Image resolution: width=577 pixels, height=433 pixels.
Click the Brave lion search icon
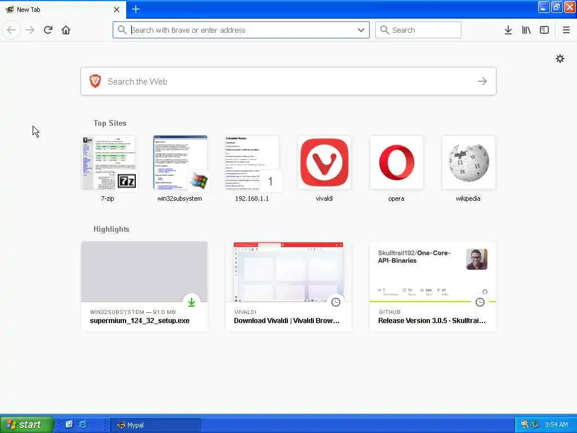[95, 81]
